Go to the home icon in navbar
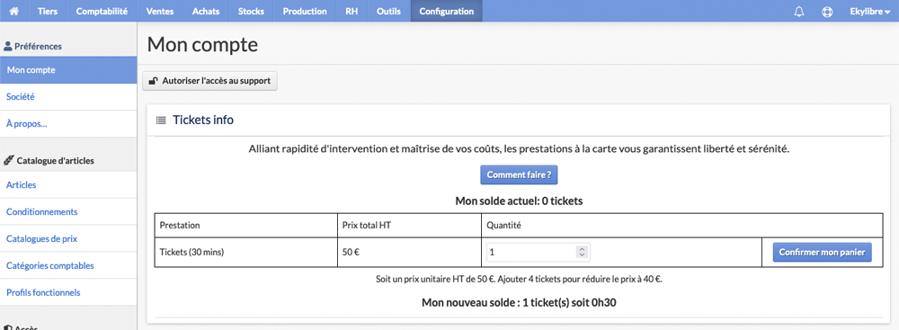899x330 pixels. (14, 11)
